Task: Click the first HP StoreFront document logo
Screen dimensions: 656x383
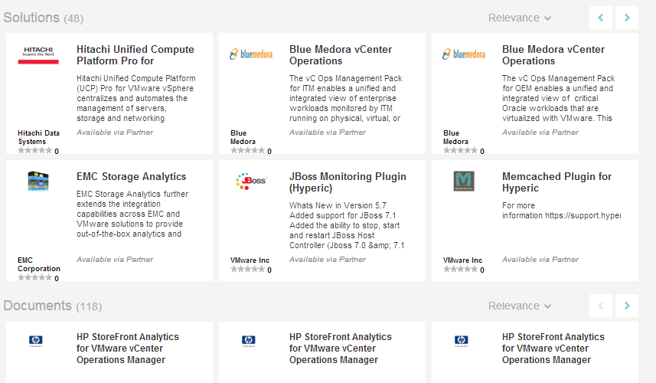Action: 35,342
